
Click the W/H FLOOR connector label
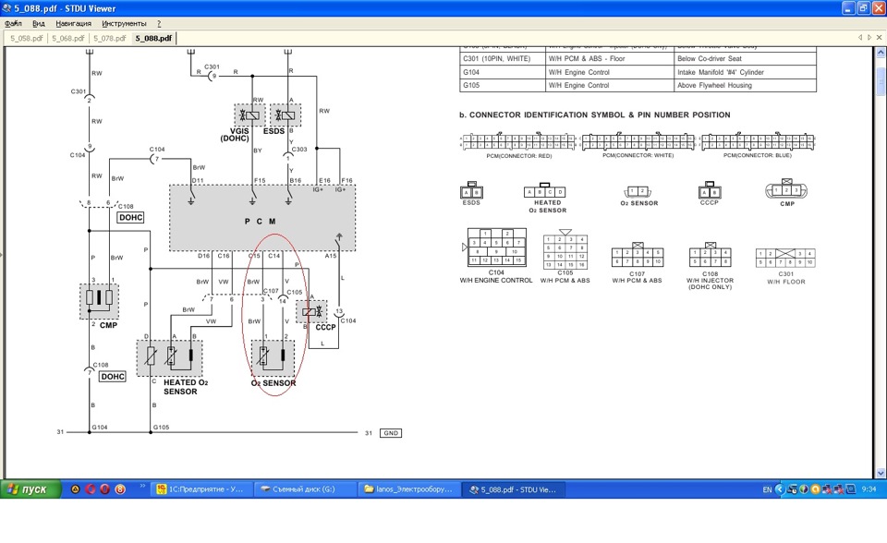pos(785,282)
